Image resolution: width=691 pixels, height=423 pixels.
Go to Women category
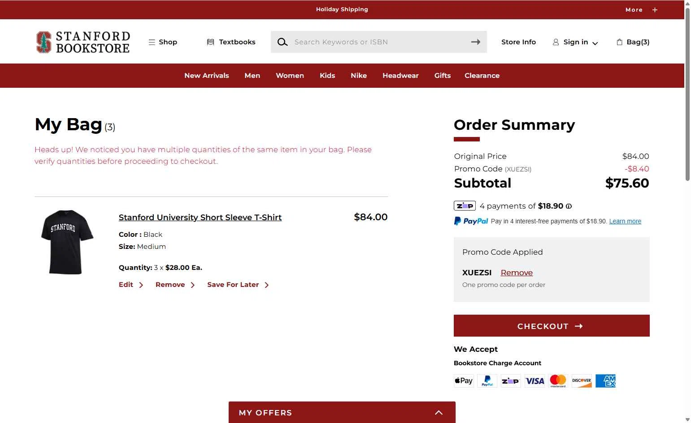(x=290, y=76)
